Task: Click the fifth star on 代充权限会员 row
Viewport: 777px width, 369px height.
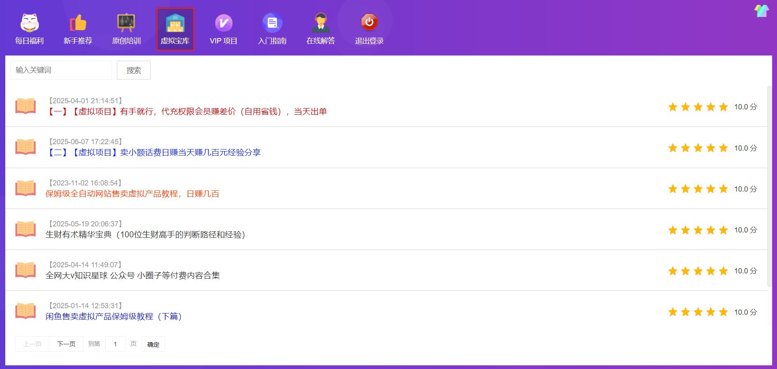Action: [x=723, y=107]
